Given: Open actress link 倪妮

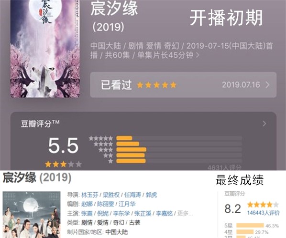Looking at the screenshot, I should 103,213.
